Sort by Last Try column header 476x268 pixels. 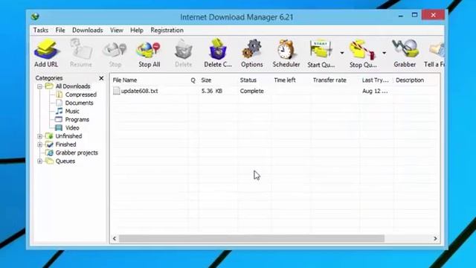tap(375, 80)
